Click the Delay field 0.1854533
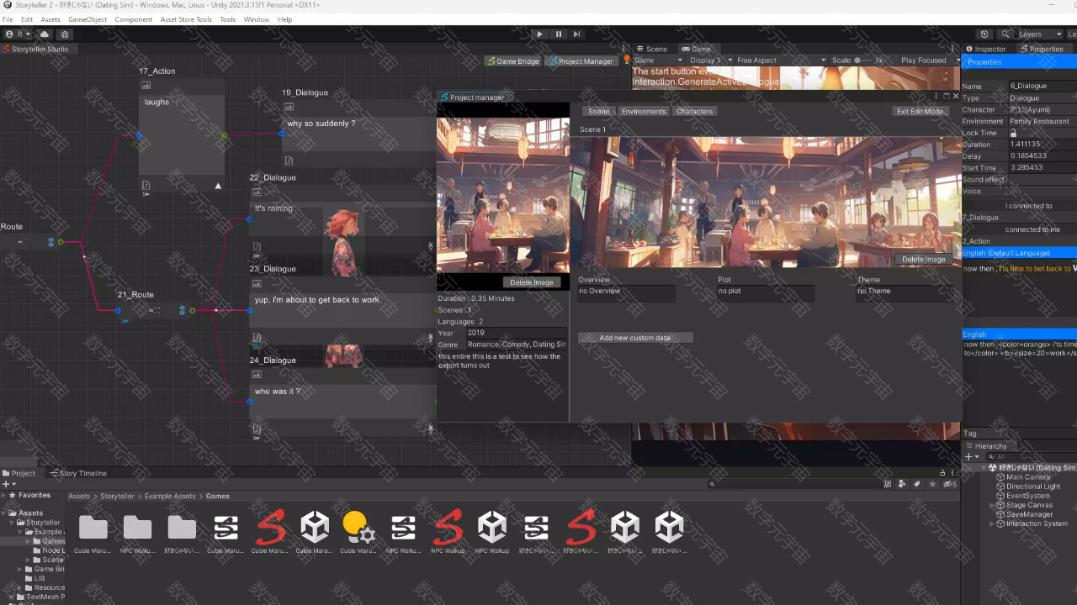This screenshot has height=605, width=1077. [1043, 155]
